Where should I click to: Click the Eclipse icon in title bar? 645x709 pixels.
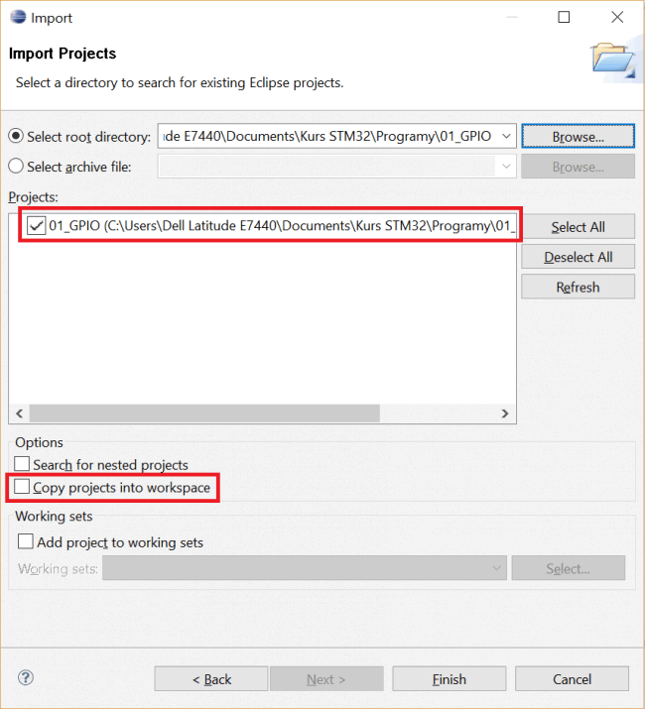(x=18, y=17)
